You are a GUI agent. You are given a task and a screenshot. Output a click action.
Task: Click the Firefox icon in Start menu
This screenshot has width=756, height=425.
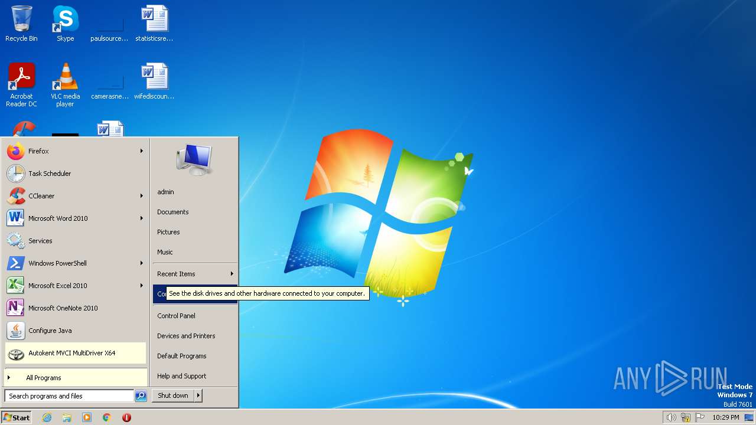point(16,151)
